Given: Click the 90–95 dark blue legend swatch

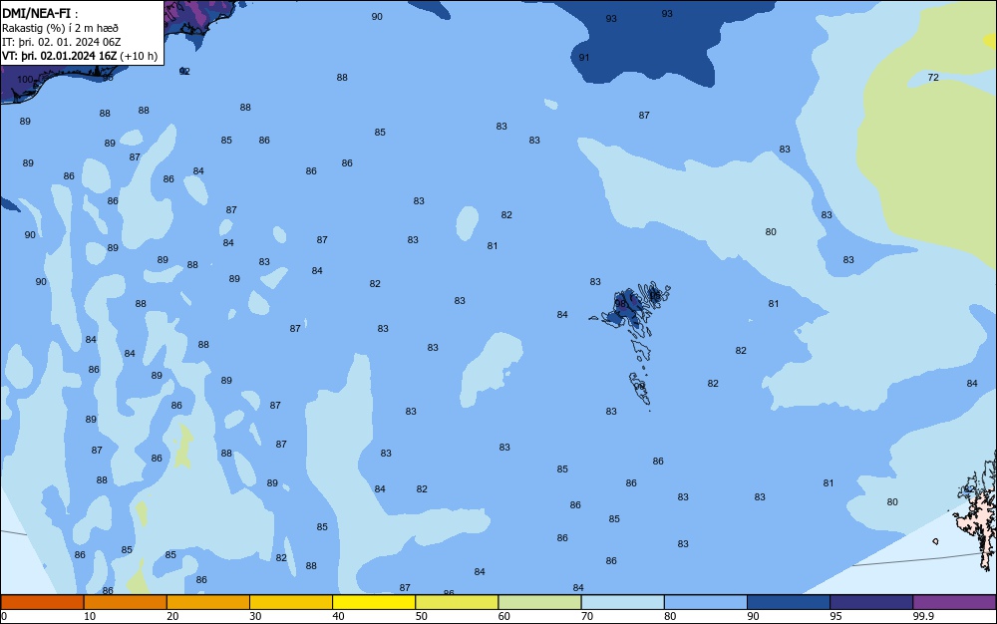Looking at the screenshot, I should tap(789, 602).
